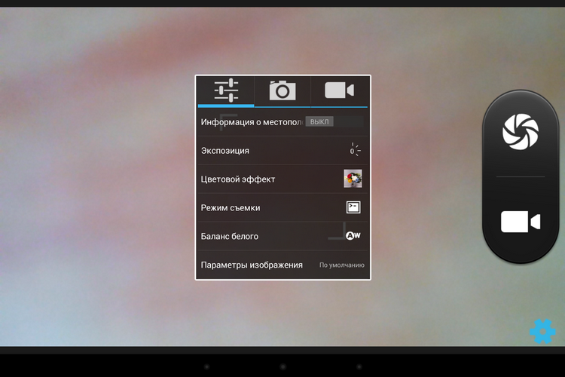Screen dimensions: 565x377
Task: Switch to the video camera settings tab
Action: click(339, 90)
